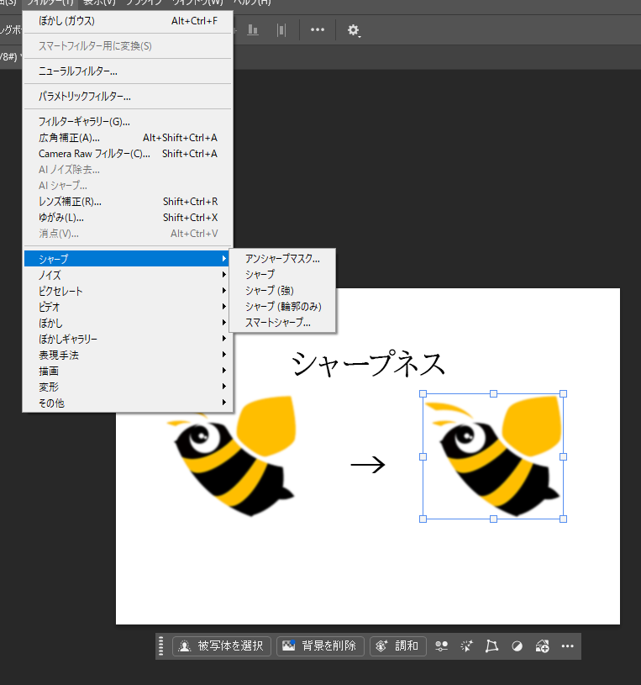
Task: Open the three-dot more options in the contextual taskbar
Action: click(567, 645)
